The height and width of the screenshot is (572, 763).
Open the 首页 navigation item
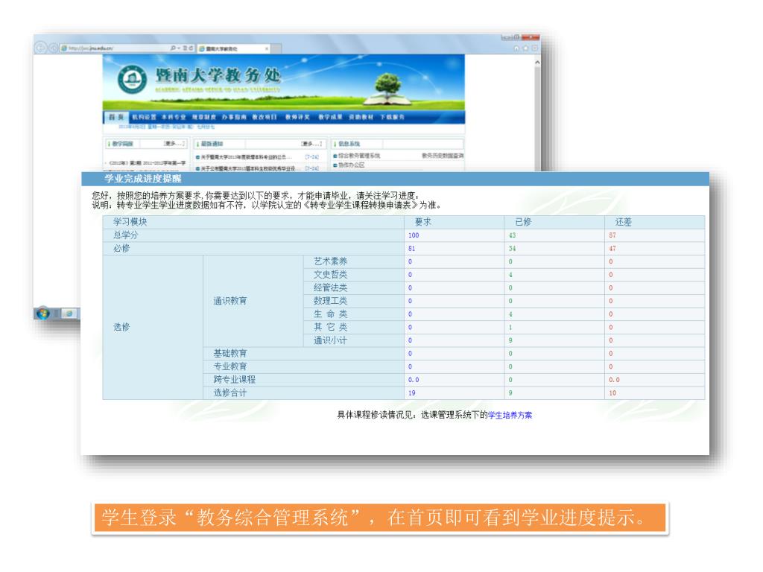coord(115,117)
